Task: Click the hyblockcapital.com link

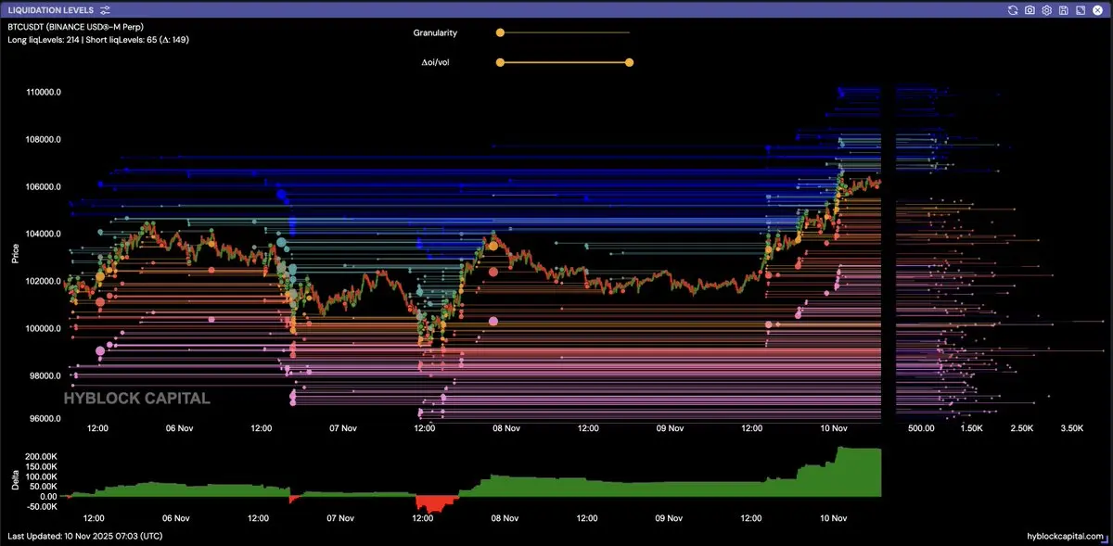Action: click(1066, 537)
